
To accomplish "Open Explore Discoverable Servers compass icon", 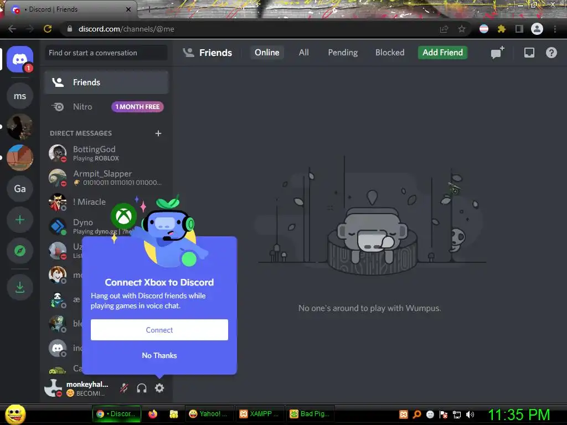I will [20, 251].
